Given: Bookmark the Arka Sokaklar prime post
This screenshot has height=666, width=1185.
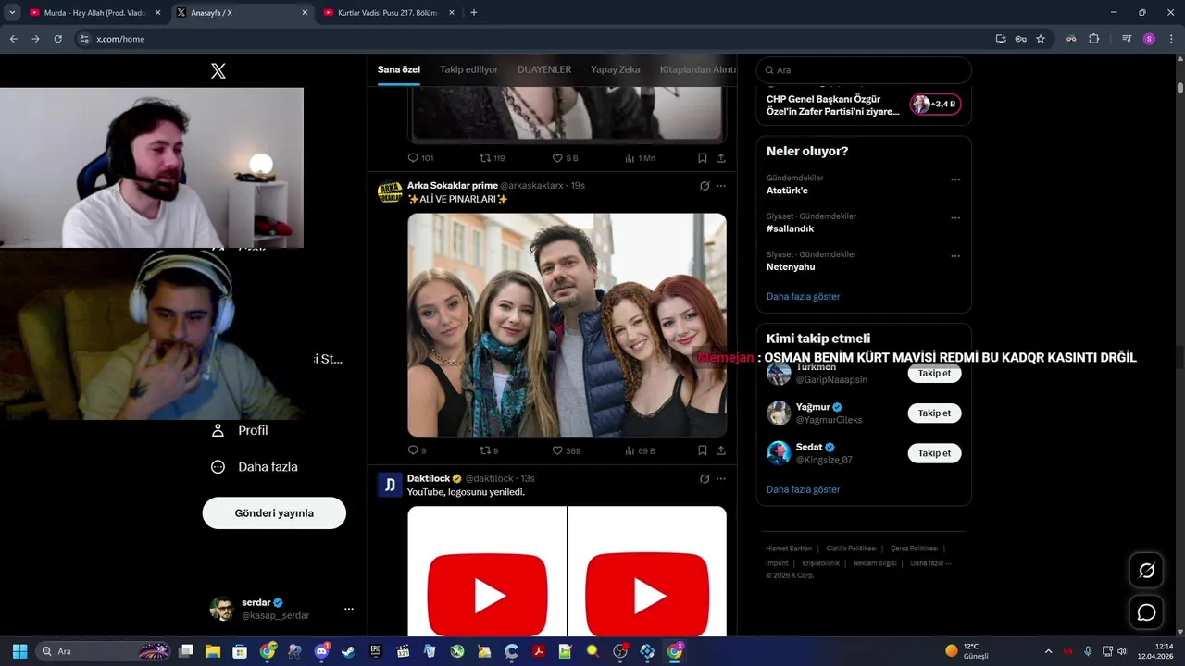Looking at the screenshot, I should point(703,450).
